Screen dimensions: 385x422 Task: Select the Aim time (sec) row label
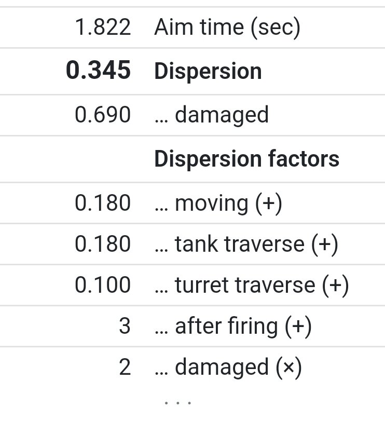pos(227,28)
